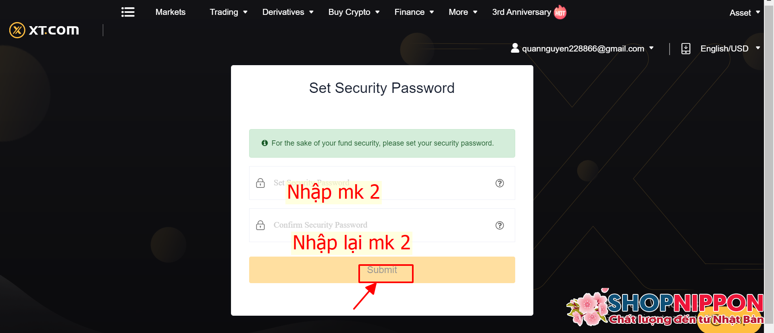Expand the Derivatives dropdown menu

tap(288, 12)
